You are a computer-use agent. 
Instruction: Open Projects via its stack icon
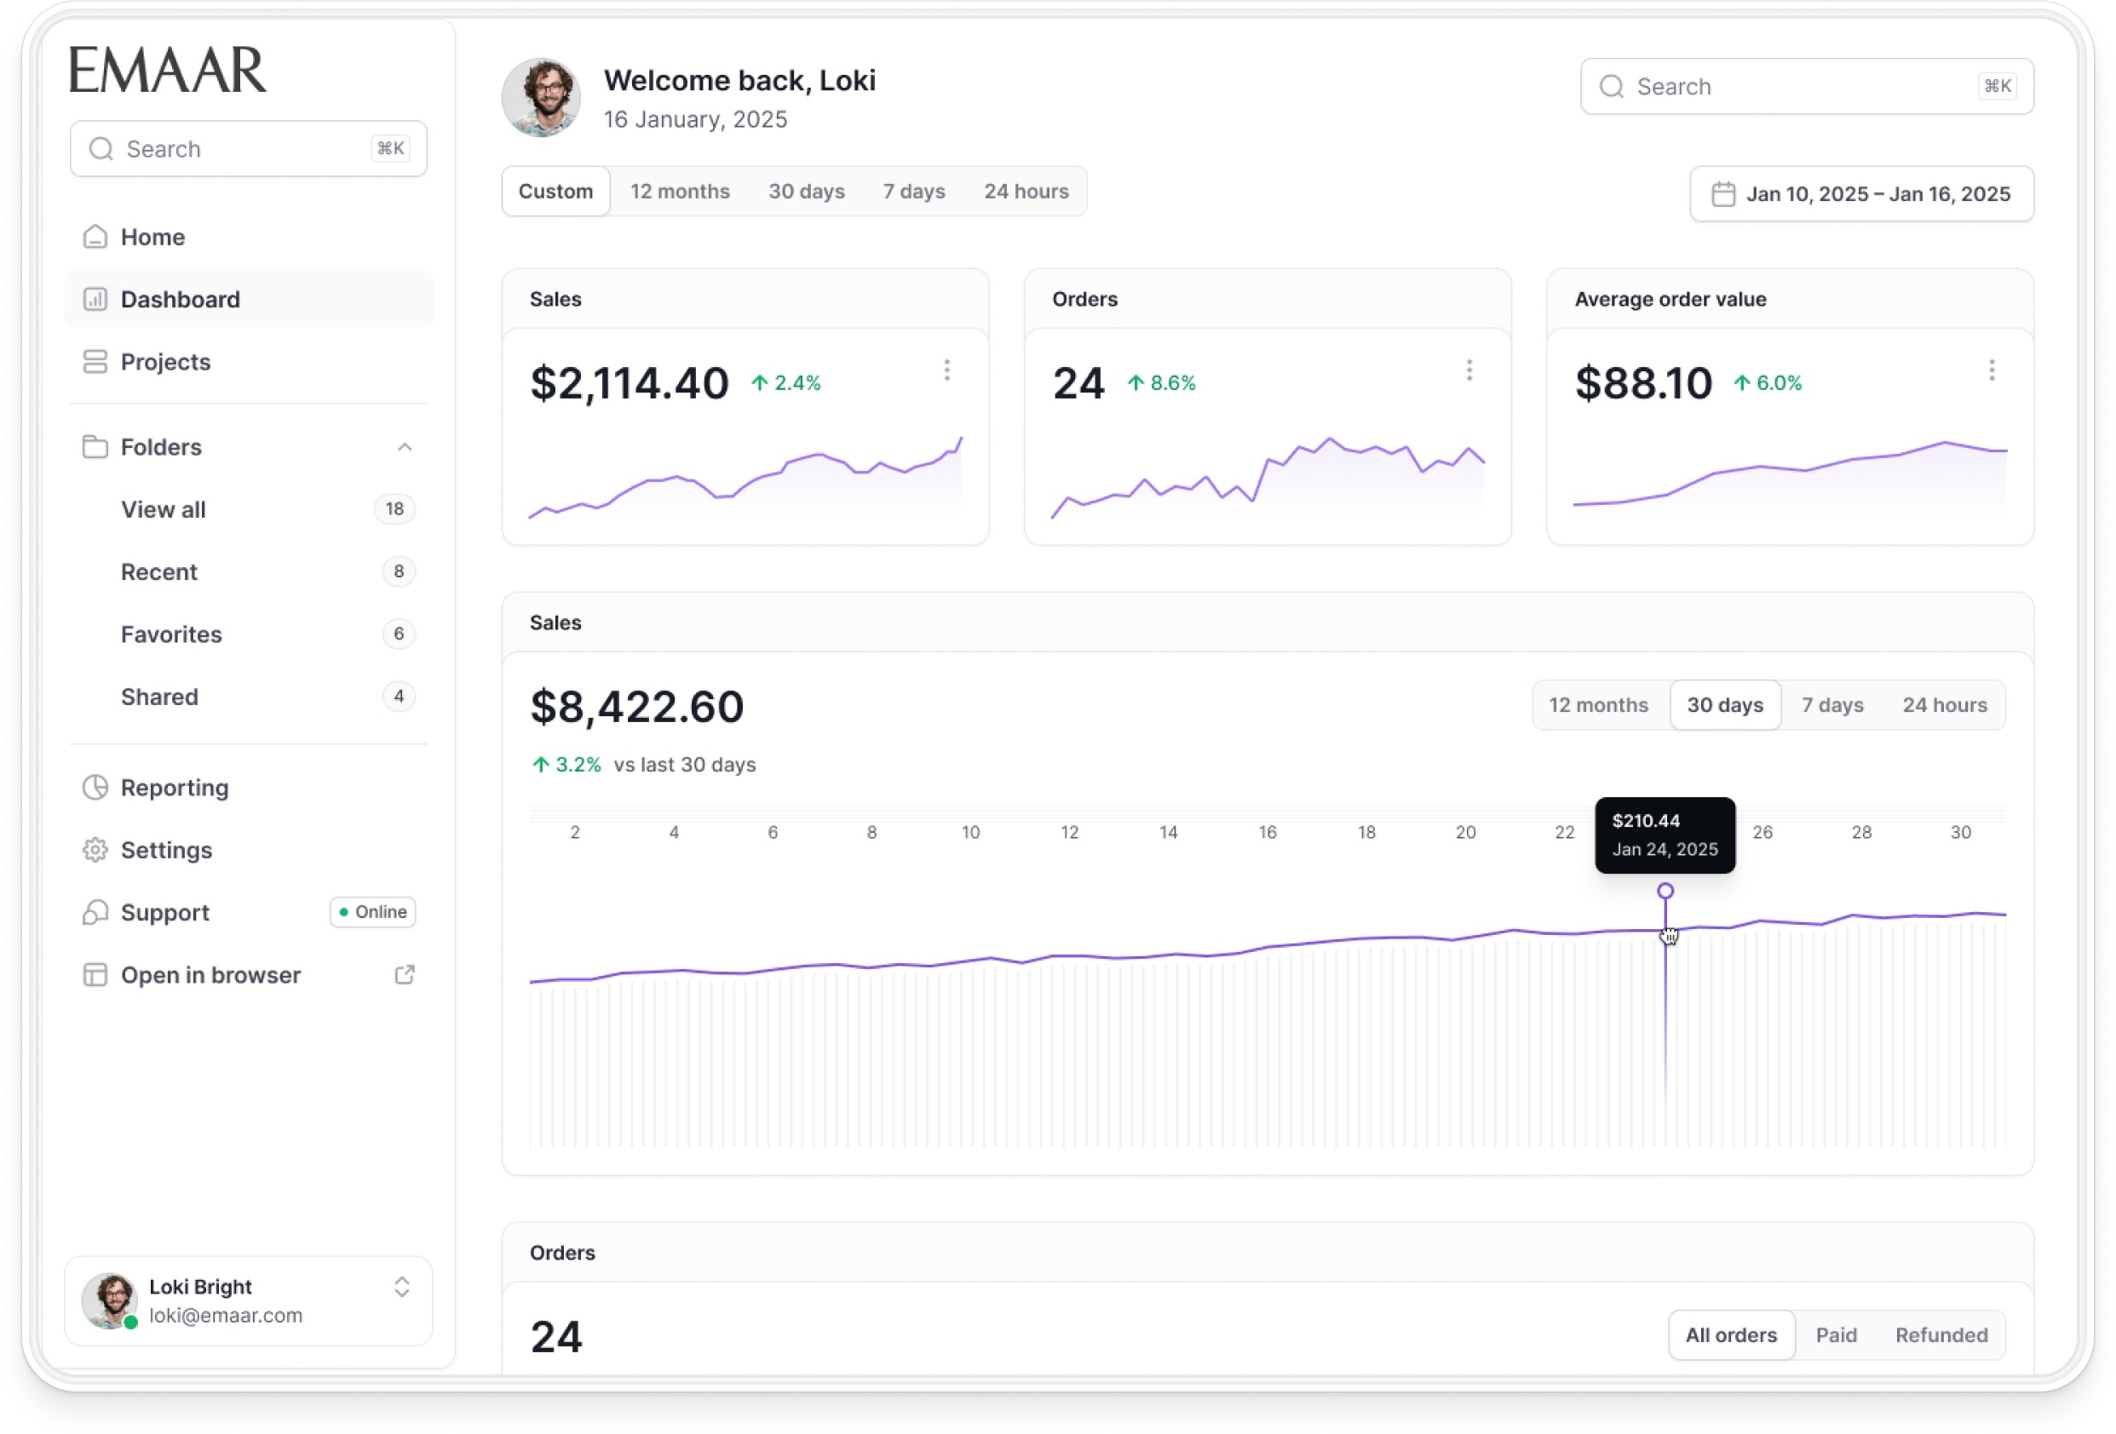(95, 361)
